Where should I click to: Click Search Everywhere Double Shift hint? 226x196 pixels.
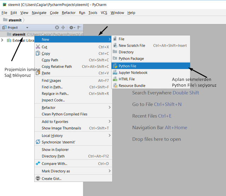tap(166, 93)
